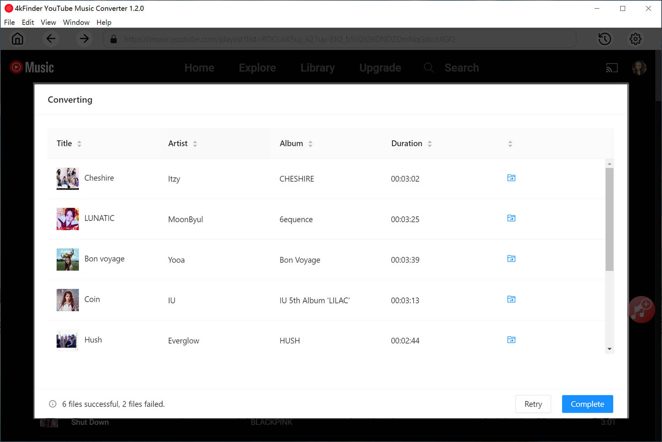The height and width of the screenshot is (442, 662).
Task: Click the export icon for Coin
Action: (x=511, y=300)
